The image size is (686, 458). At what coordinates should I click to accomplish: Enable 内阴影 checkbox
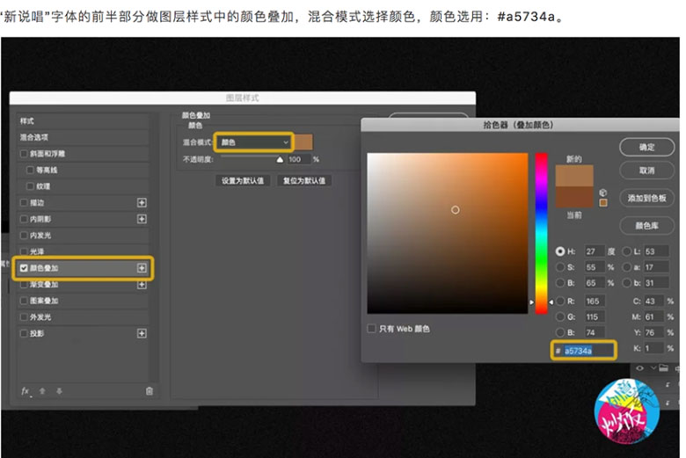pos(24,219)
